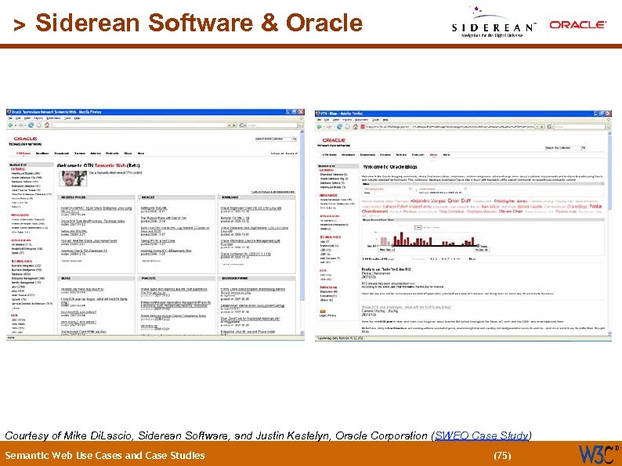Click Forward arrow in OTN Blogs window
This screenshot has height=466, width=622.
(329, 127)
